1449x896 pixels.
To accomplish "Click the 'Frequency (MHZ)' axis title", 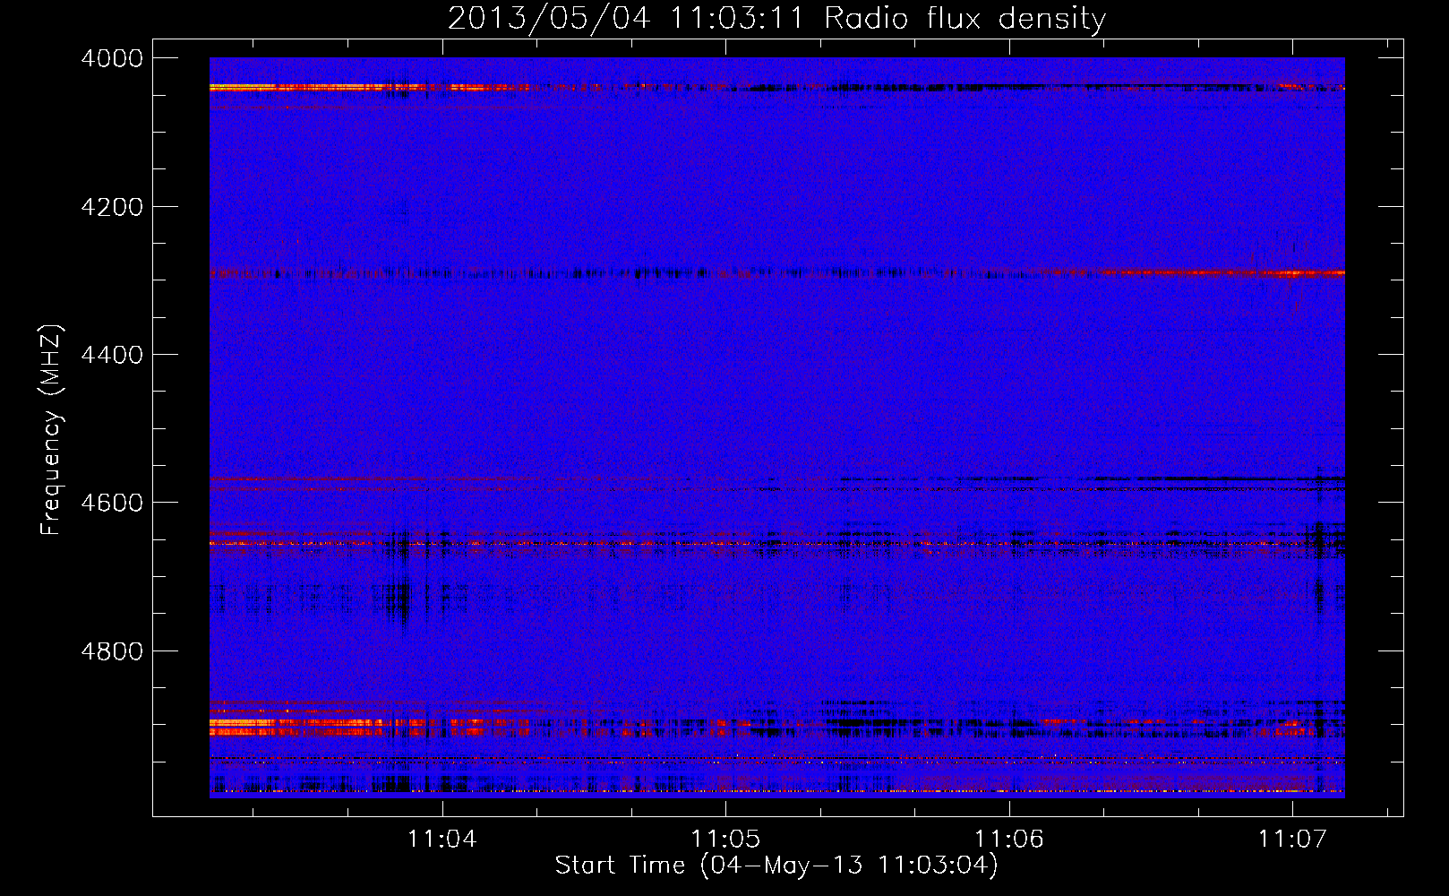I will click(x=51, y=430).
